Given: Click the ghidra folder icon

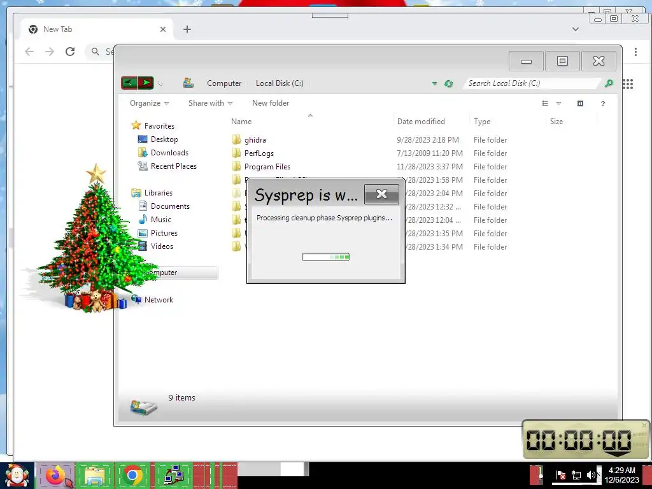Looking at the screenshot, I should 236,139.
